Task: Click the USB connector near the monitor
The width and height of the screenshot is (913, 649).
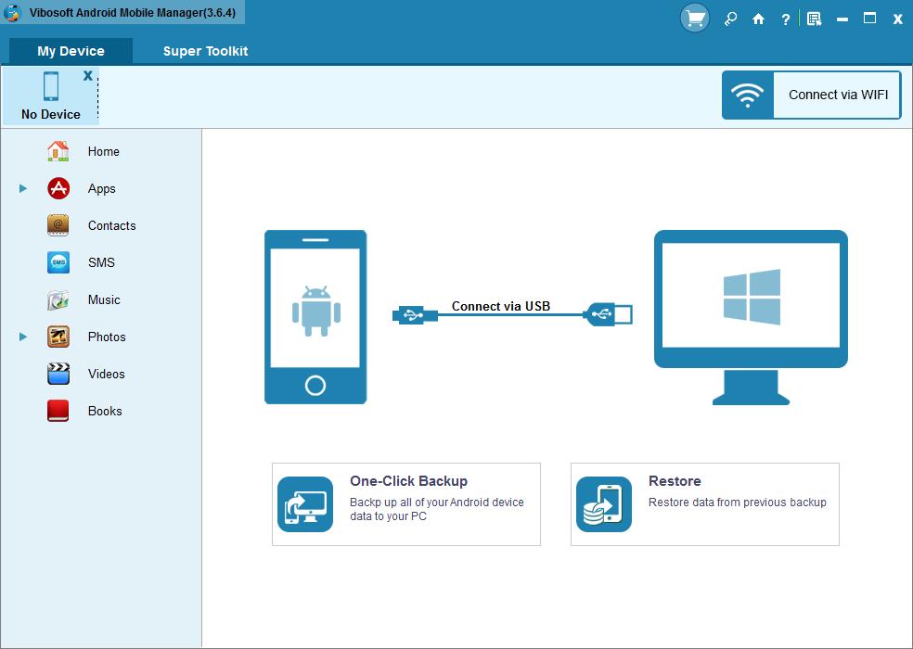Action: [x=608, y=314]
